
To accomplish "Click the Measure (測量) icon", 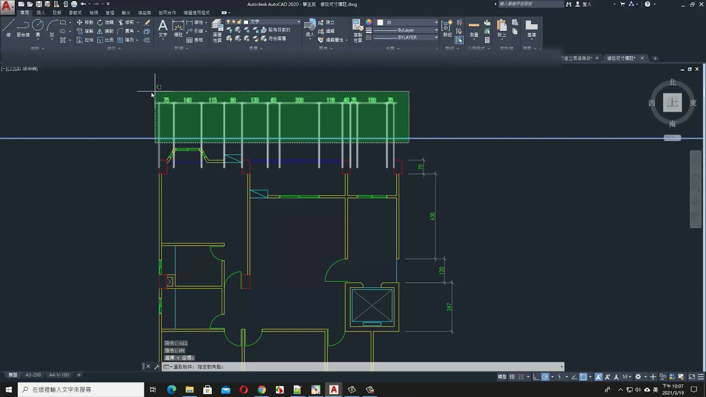I will click(474, 29).
